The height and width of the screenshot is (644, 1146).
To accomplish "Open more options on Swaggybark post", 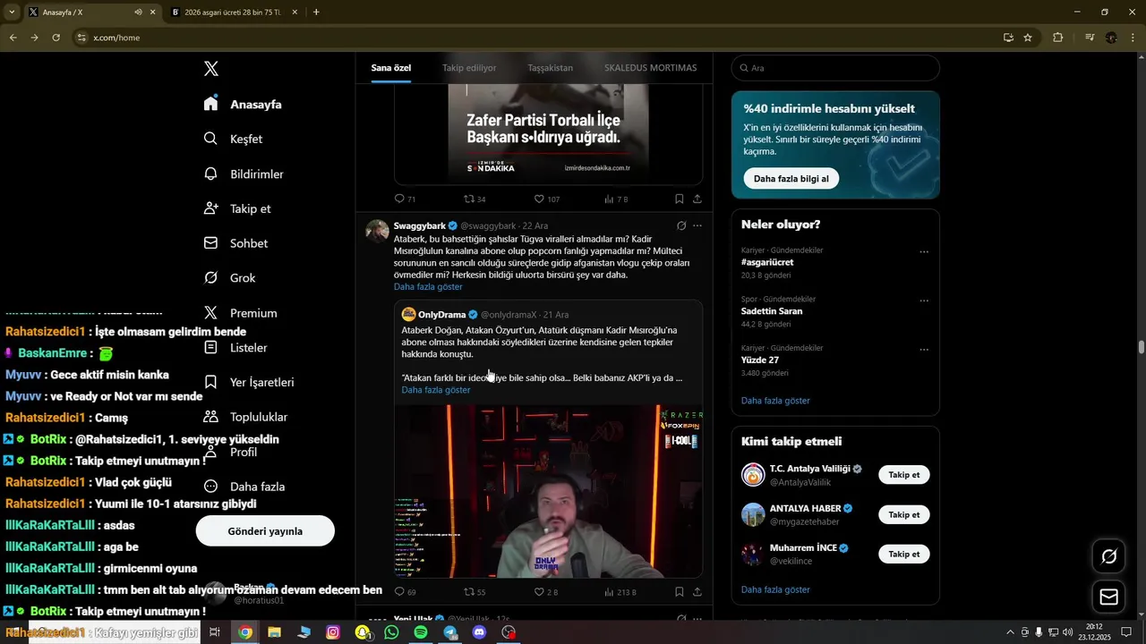I will pos(697,225).
